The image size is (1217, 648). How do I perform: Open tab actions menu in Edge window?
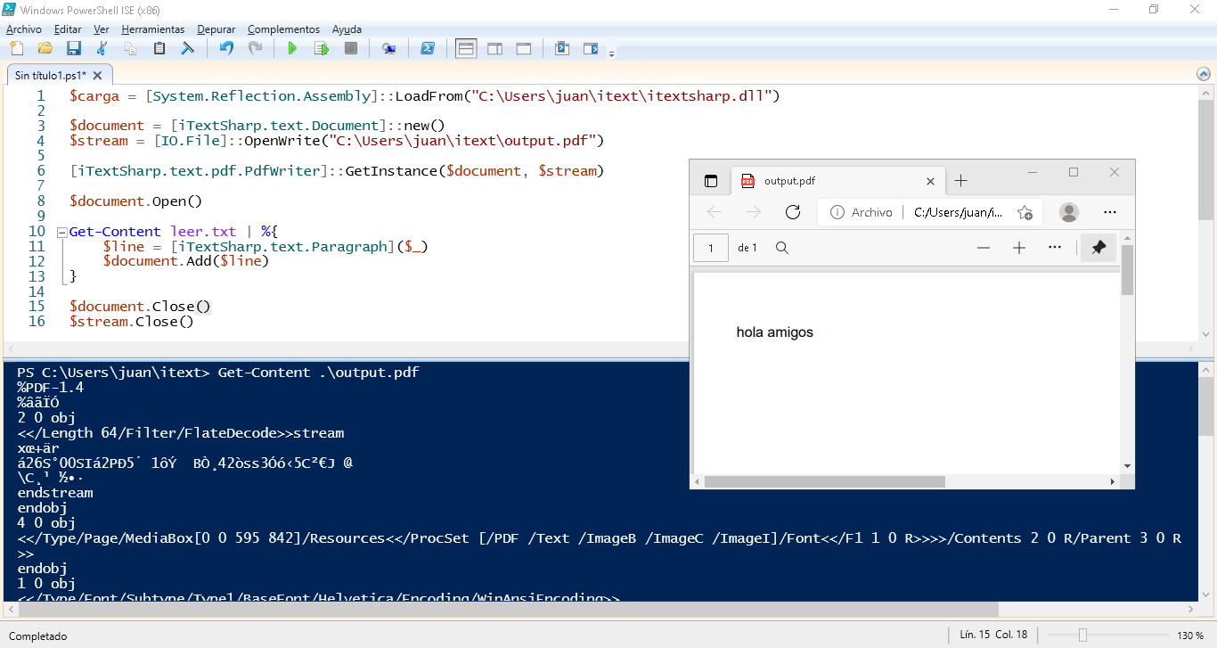[x=711, y=181]
